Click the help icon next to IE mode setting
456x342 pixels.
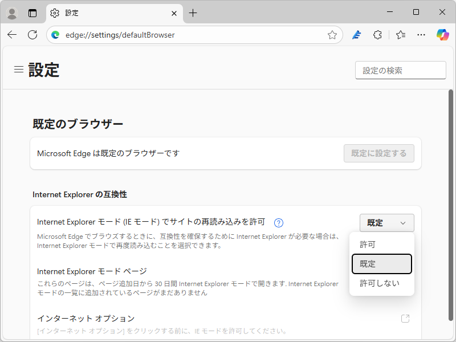click(x=278, y=223)
